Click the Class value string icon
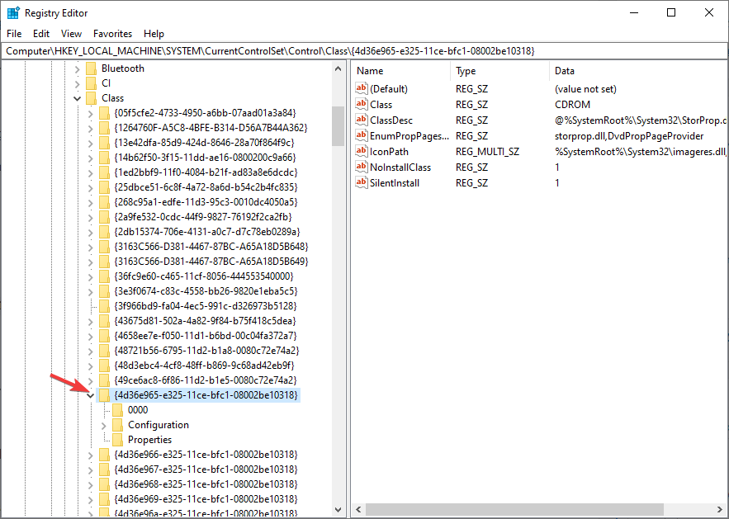 (362, 104)
